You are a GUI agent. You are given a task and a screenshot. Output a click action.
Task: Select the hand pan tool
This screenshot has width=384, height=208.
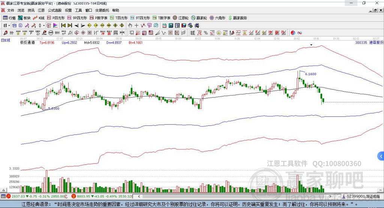(130, 25)
